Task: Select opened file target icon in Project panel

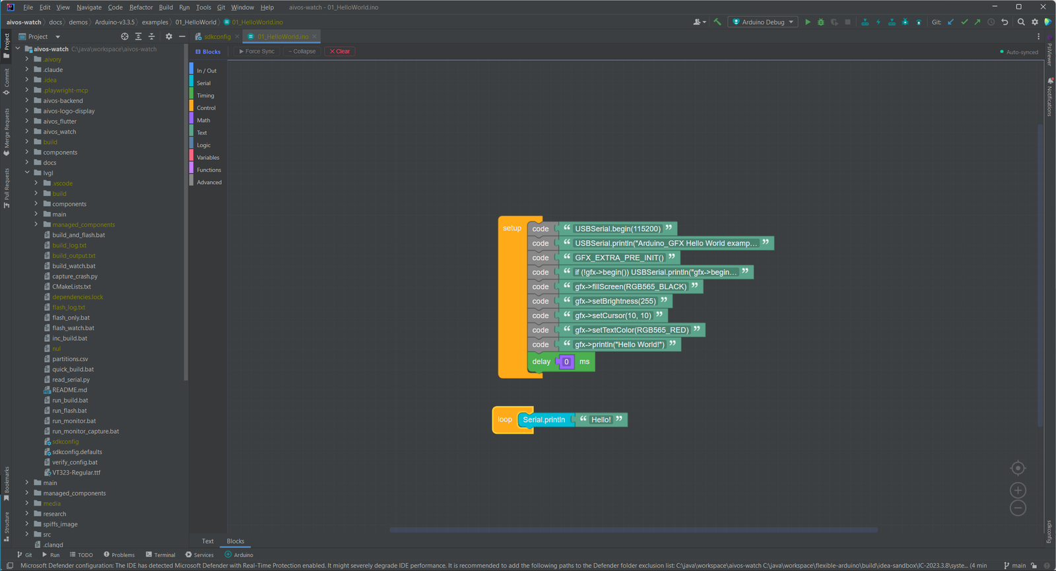Action: 125,36
